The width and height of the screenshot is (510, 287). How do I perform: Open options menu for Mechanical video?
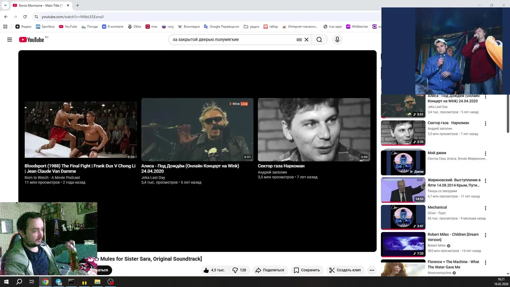[x=485, y=208]
